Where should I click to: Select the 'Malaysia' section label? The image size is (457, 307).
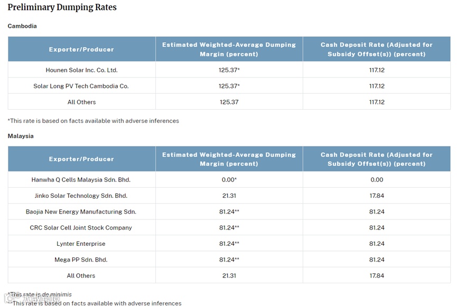(21, 136)
